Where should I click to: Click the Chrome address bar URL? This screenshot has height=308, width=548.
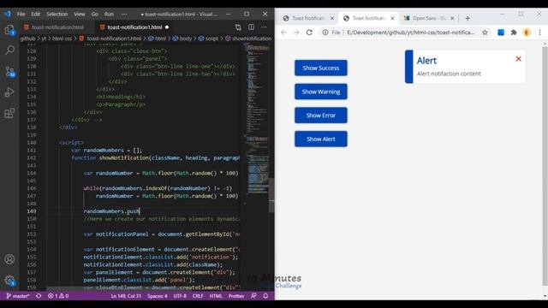411,33
